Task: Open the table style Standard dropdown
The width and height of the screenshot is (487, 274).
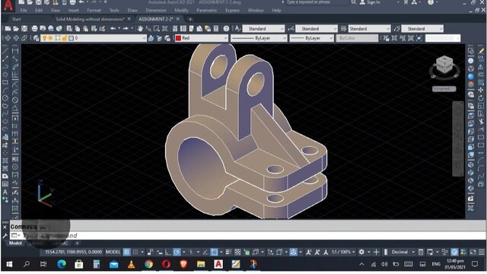Action: point(369,29)
